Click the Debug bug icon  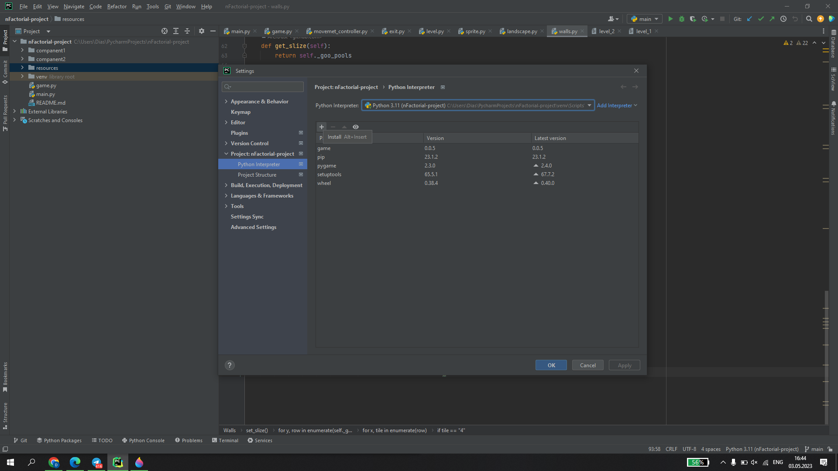(x=682, y=19)
